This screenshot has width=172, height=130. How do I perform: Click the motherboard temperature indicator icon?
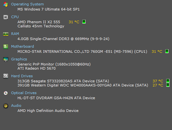pos(167,51)
